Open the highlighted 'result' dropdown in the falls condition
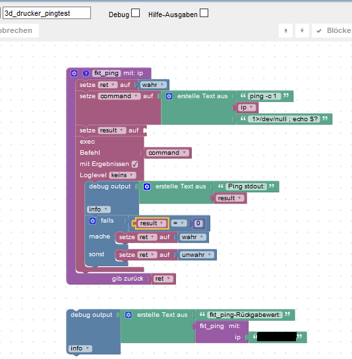352x359 pixels. point(152,223)
